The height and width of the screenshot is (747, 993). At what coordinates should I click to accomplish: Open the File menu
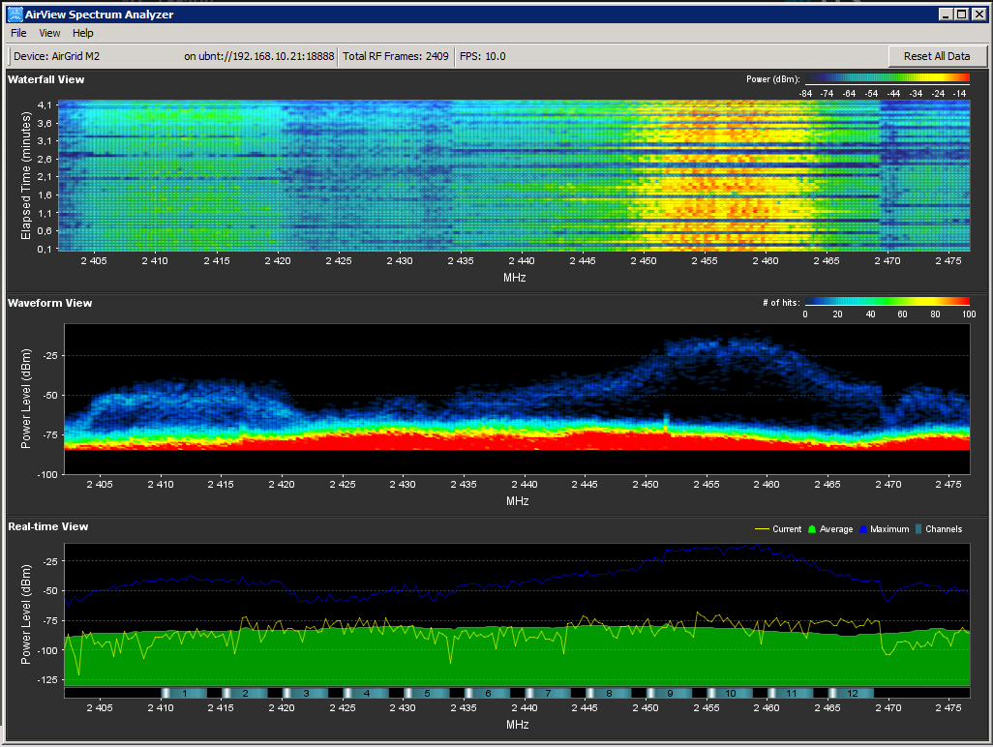18,33
